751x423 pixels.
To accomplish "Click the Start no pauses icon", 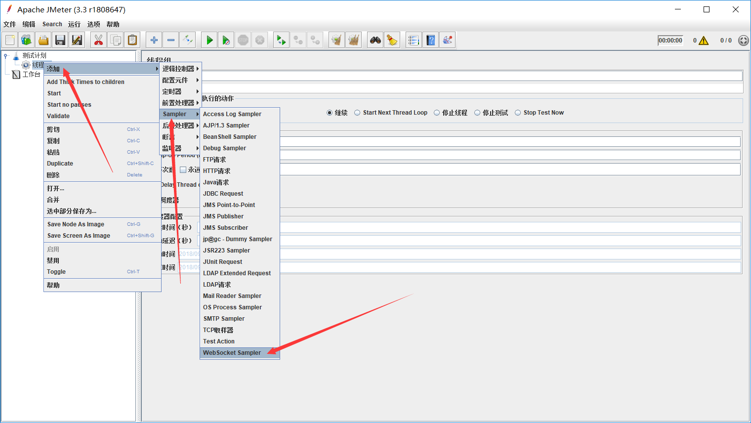I will (x=226, y=40).
